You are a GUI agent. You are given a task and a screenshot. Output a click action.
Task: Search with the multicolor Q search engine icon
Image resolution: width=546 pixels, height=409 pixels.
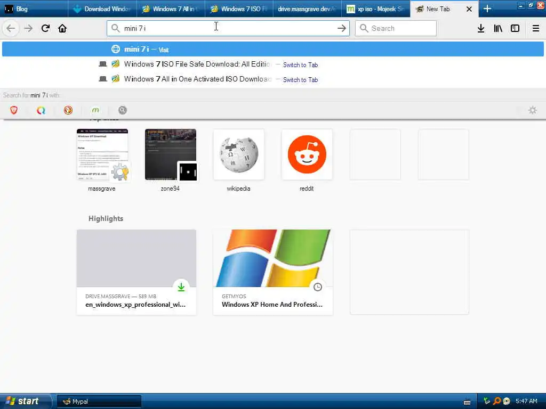coord(41,110)
